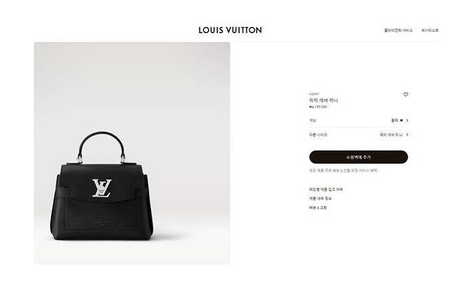Open 위시리스트 in the header
The width and height of the screenshot is (474, 285).
pyautogui.click(x=430, y=30)
